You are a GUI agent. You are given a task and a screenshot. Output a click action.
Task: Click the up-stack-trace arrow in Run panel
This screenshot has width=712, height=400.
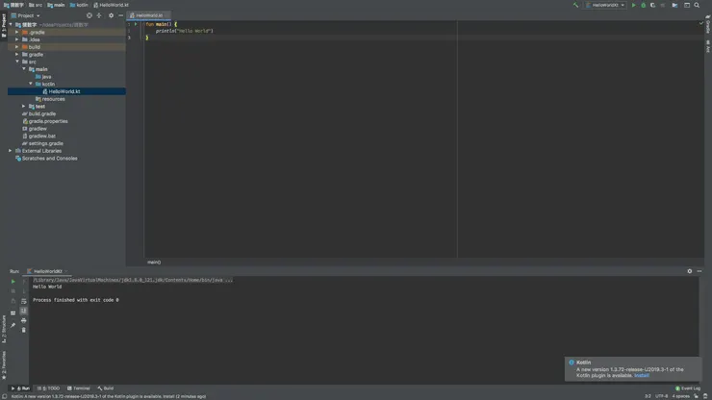tap(24, 282)
